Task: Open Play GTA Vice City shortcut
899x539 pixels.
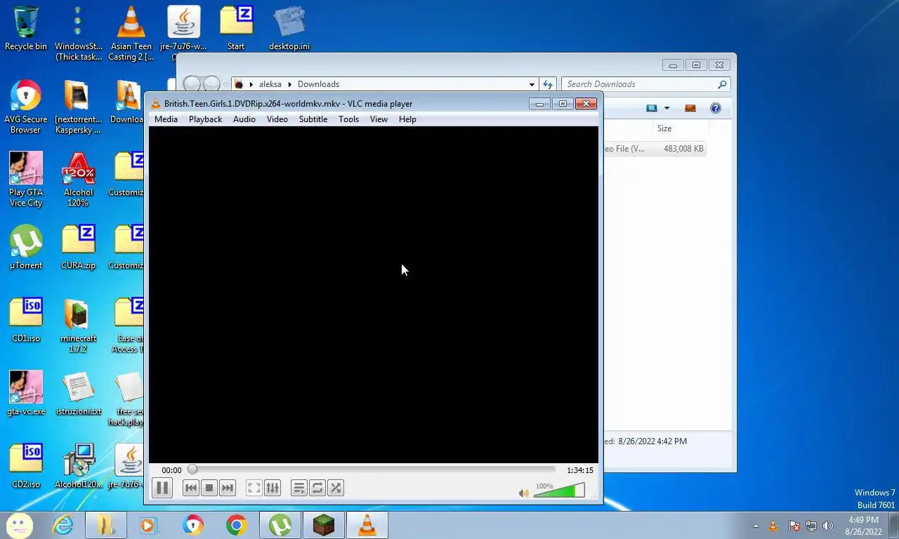Action: click(x=26, y=180)
